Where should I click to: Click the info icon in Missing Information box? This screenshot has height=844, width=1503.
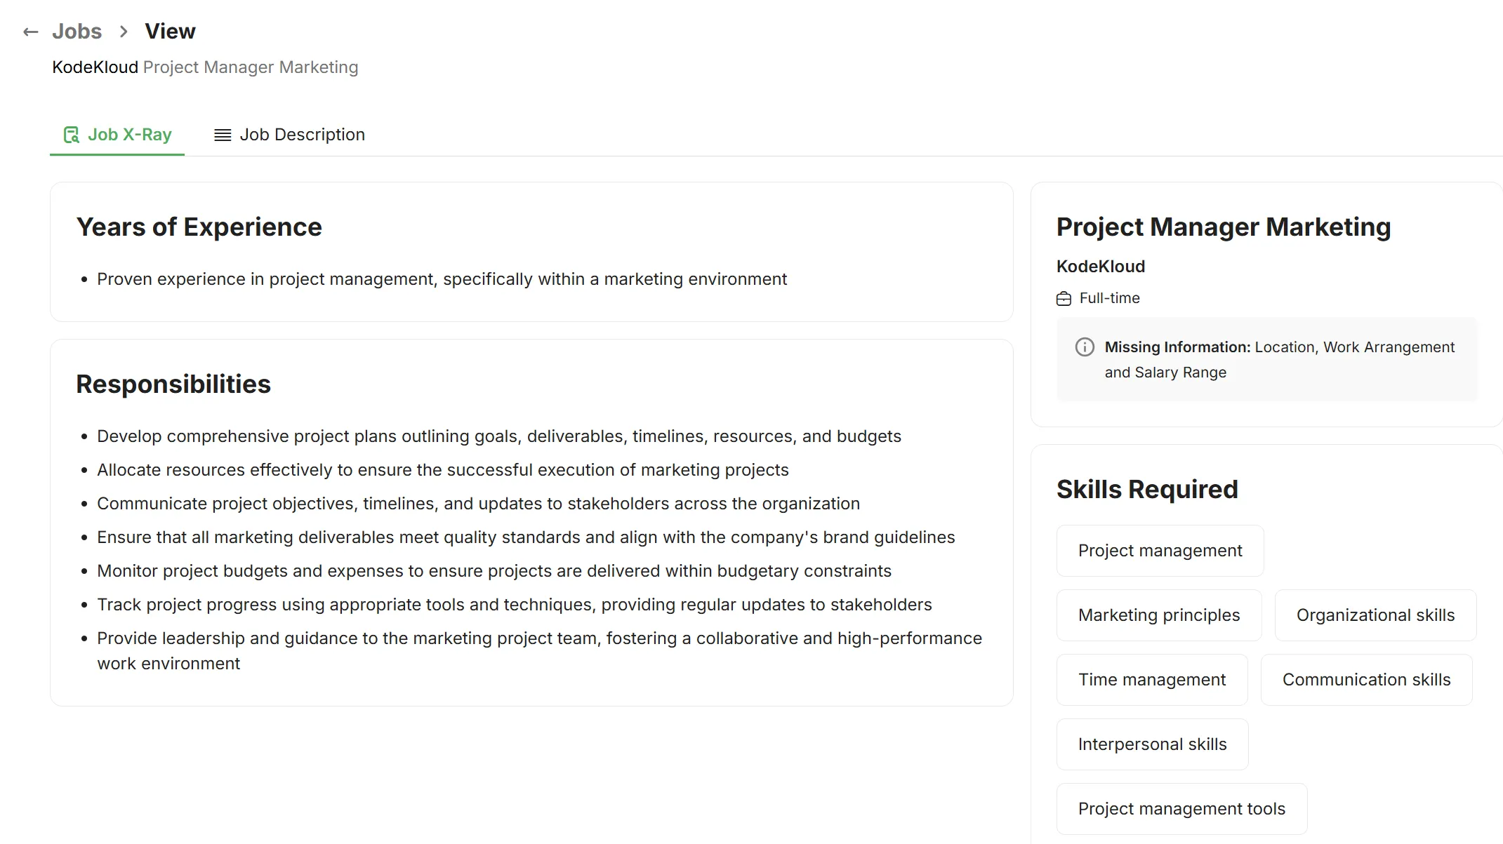1085,347
